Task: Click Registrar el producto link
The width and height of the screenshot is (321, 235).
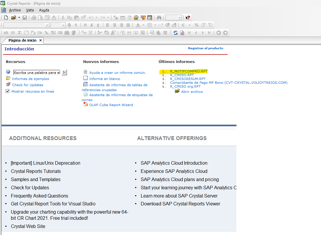Action: tap(206, 48)
